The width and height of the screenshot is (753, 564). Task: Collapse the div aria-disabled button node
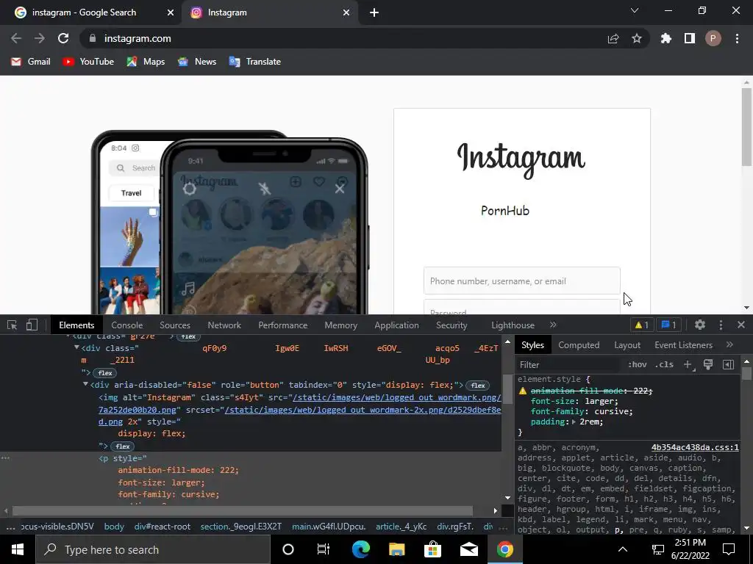85,385
